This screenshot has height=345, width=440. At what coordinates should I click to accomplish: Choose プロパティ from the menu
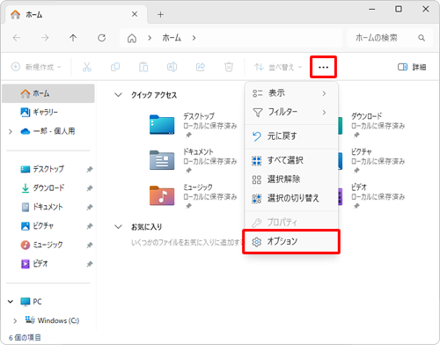(291, 223)
